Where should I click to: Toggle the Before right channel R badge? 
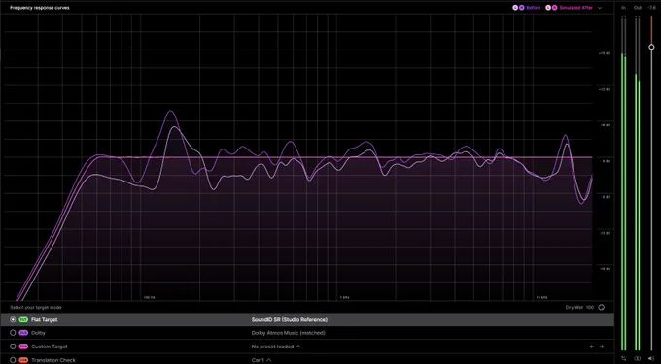tap(521, 8)
